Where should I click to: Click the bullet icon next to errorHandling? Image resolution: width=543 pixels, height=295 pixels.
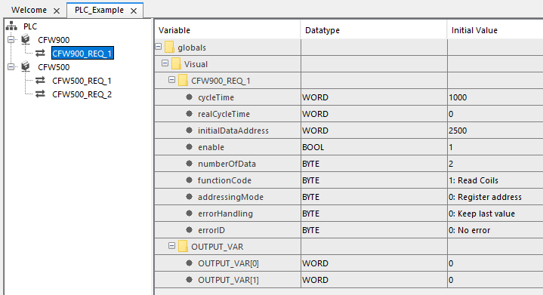point(189,214)
